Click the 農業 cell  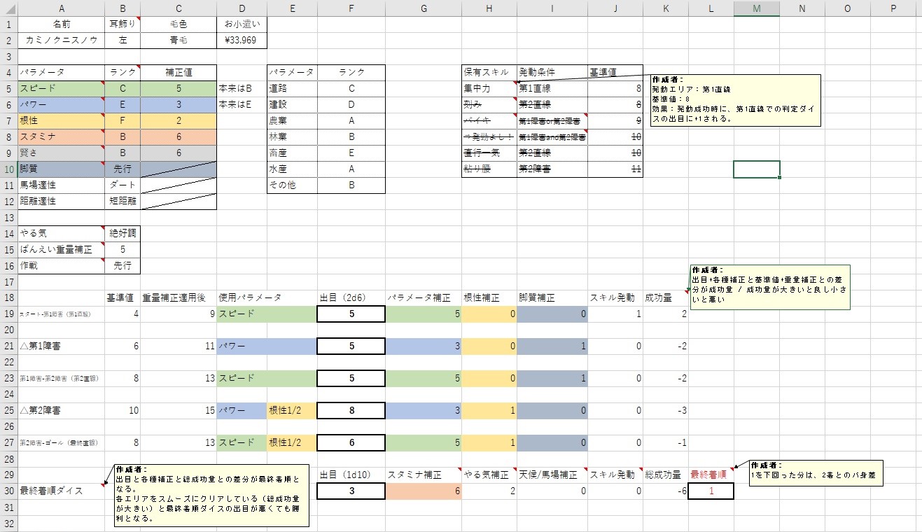(x=292, y=121)
